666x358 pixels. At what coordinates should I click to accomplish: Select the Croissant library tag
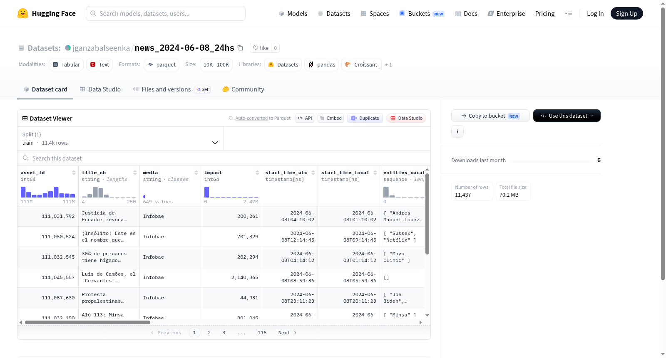click(361, 64)
